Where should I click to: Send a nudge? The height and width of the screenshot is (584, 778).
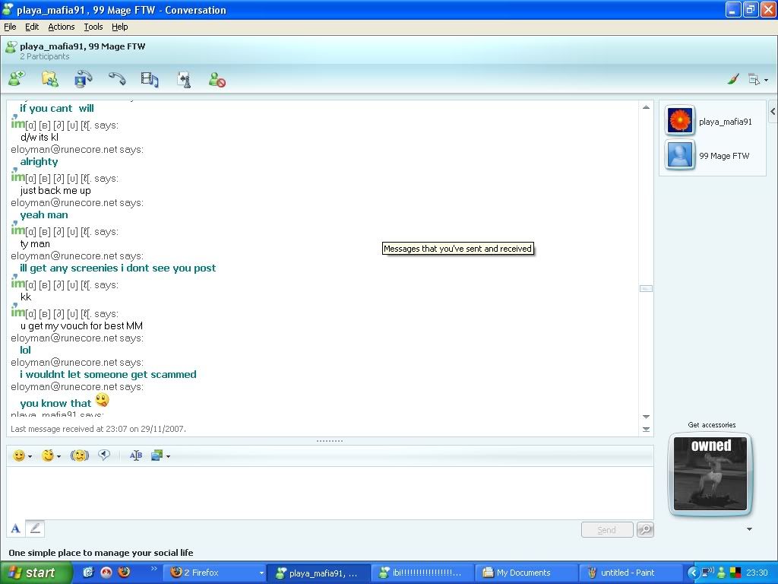pyautogui.click(x=80, y=455)
